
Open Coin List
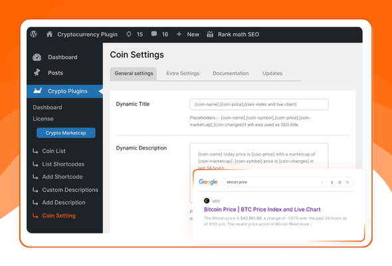pos(54,151)
